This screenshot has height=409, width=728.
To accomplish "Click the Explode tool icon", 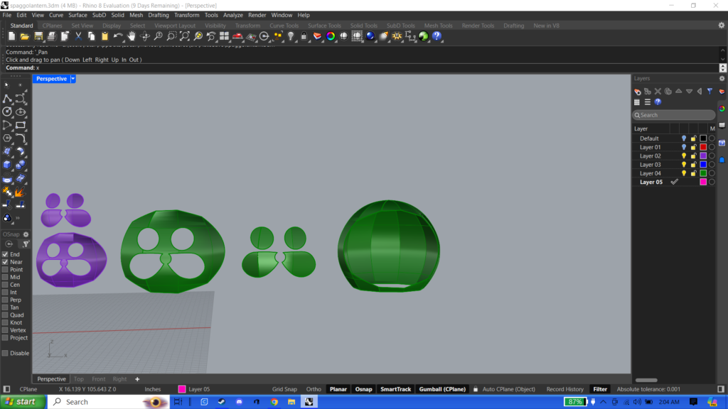I will [21, 191].
